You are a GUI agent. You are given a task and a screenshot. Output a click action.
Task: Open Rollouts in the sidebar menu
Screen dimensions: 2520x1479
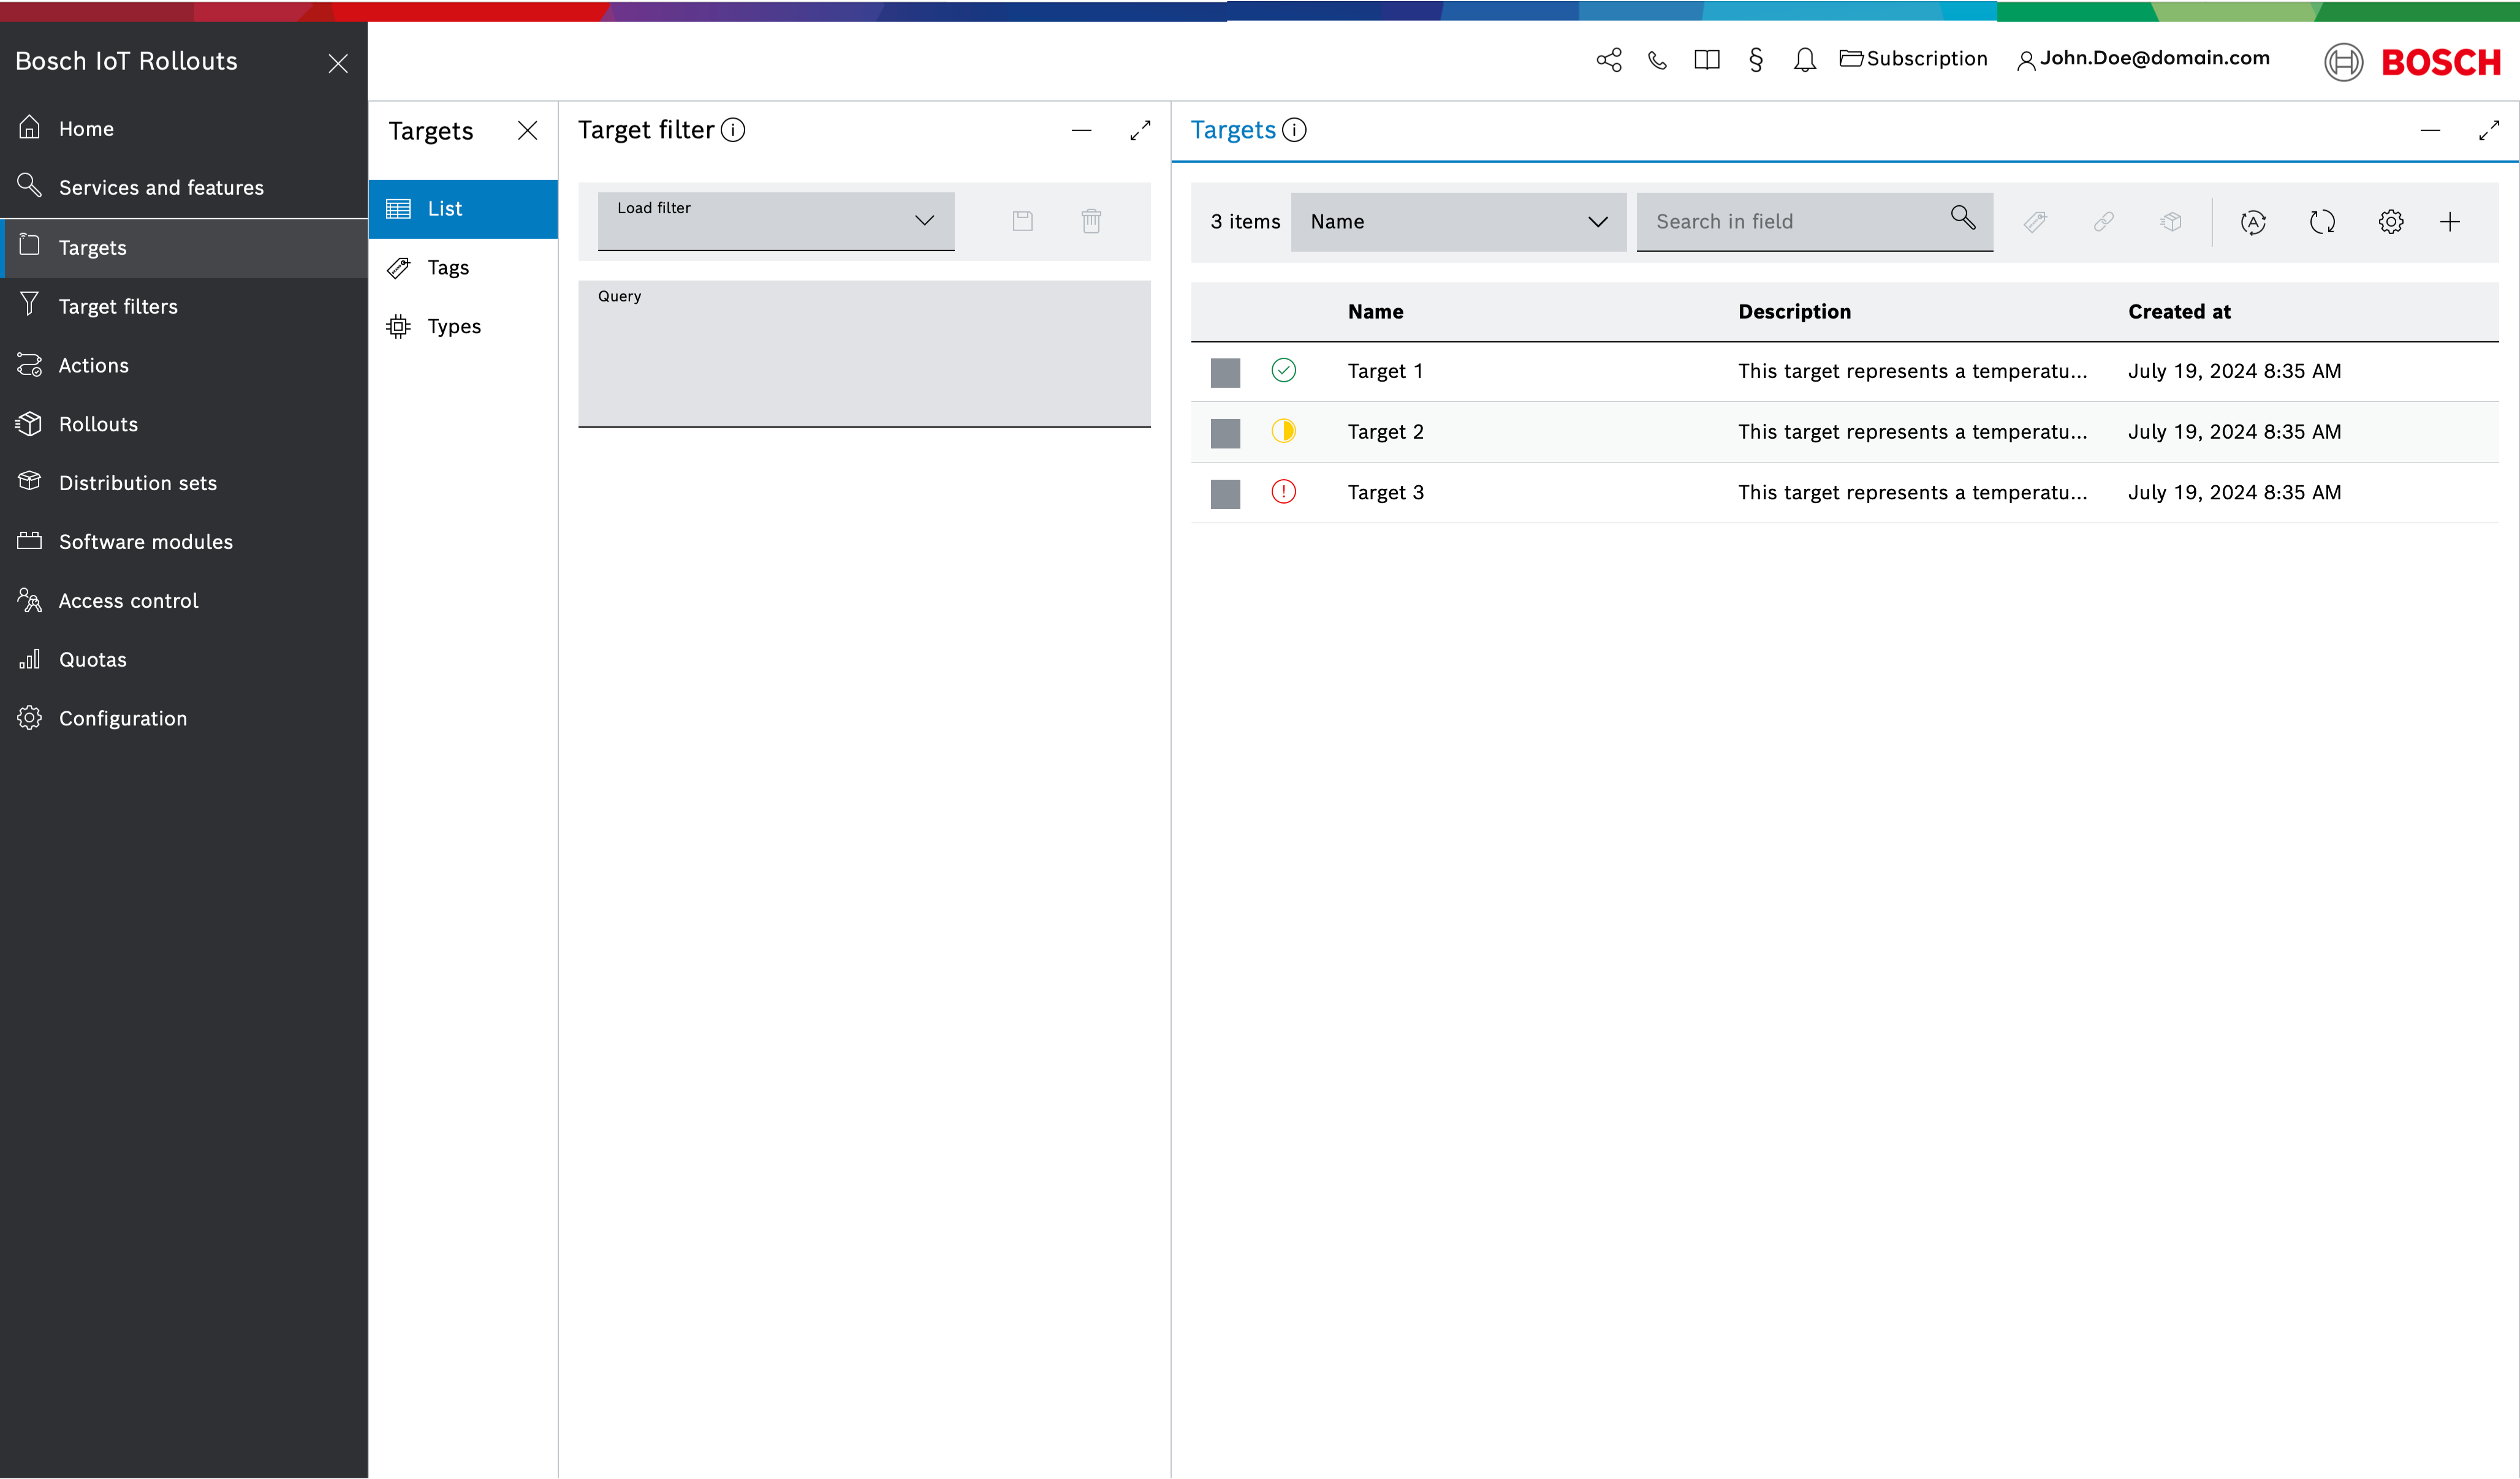coord(98,424)
